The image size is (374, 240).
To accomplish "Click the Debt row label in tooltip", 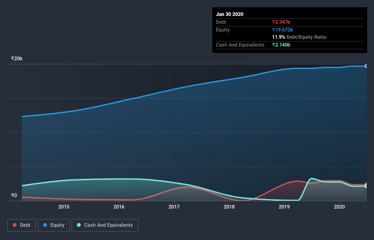I will [x=221, y=22].
